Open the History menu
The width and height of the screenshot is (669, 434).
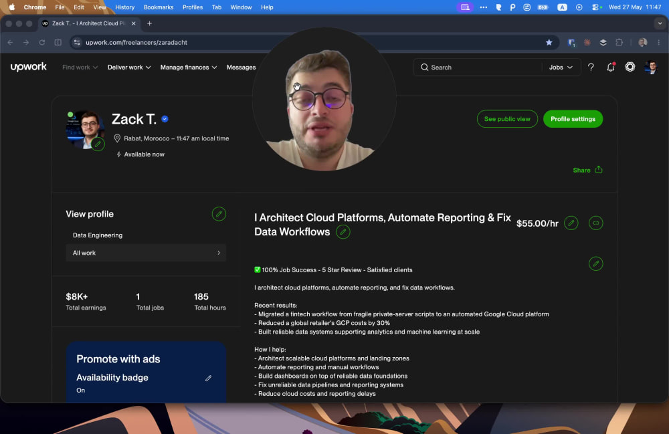point(124,7)
